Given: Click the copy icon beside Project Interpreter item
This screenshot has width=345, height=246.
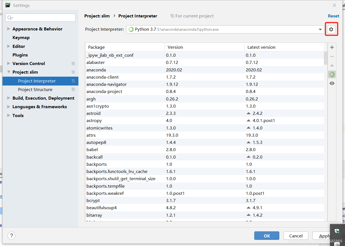Looking at the screenshot, I should (x=73, y=81).
